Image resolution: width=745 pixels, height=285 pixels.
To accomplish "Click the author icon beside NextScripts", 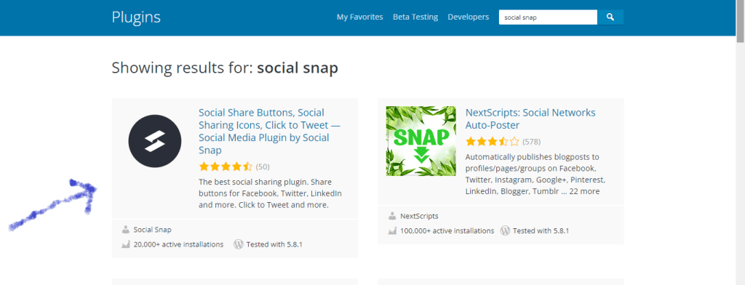I will pyautogui.click(x=392, y=216).
